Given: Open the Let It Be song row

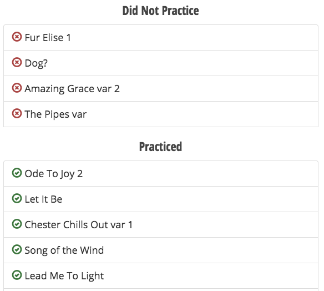Looking at the screenshot, I should point(161,199).
